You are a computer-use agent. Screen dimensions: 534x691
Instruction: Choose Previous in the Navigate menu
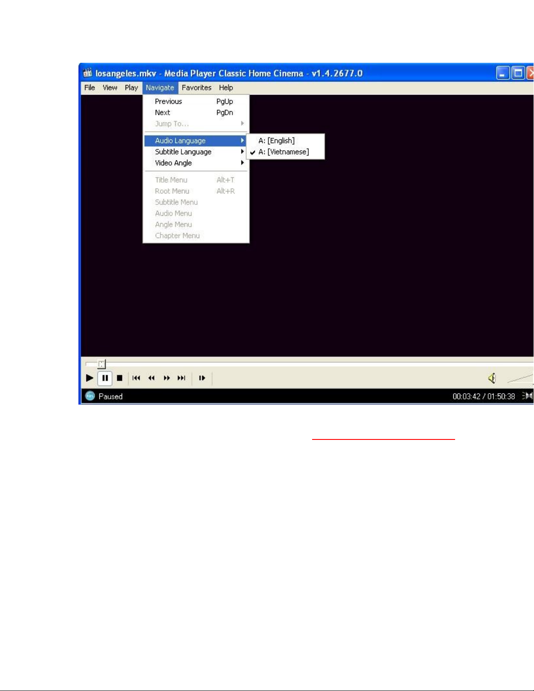(168, 101)
